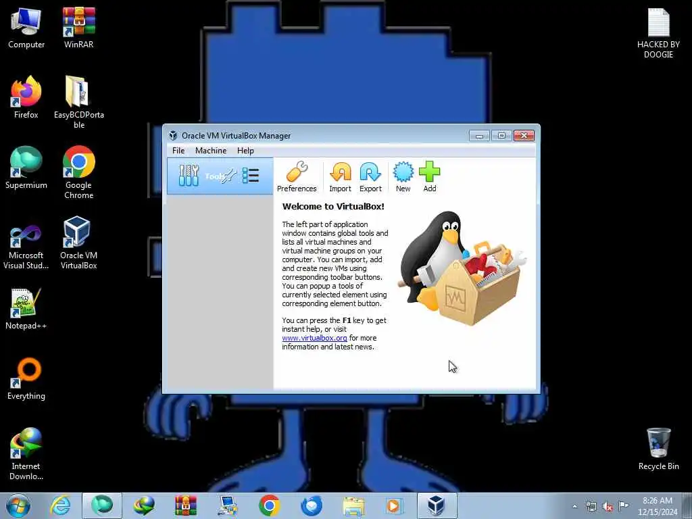Select the Google Chrome desktop shortcut

(x=78, y=173)
